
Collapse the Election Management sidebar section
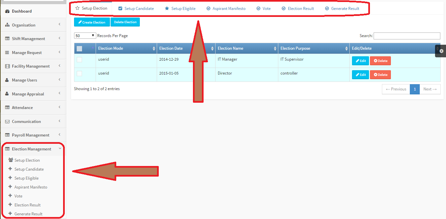(x=33, y=149)
